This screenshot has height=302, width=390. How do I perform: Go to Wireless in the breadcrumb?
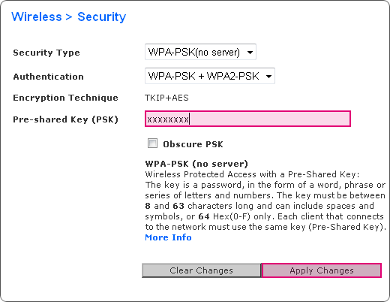(x=37, y=17)
